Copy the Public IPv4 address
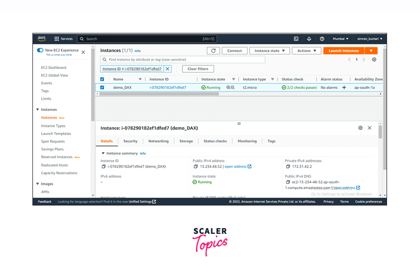The width and height of the screenshot is (420, 280). click(x=196, y=166)
